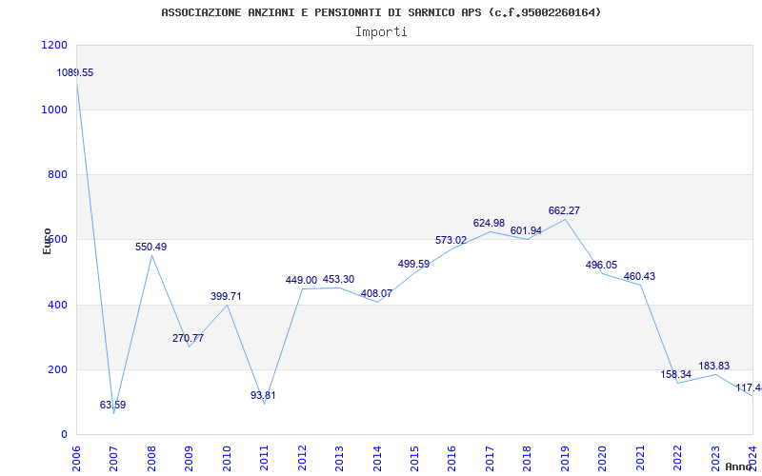Select the 408.07 data label
This screenshot has height=476, width=762.
click(376, 293)
